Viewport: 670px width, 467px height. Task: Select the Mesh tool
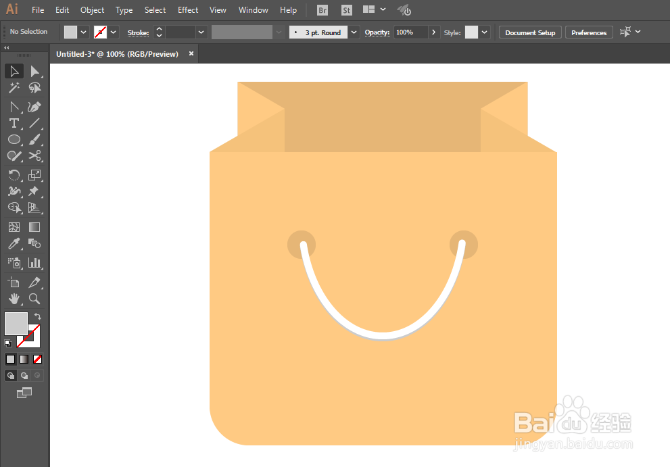14,227
